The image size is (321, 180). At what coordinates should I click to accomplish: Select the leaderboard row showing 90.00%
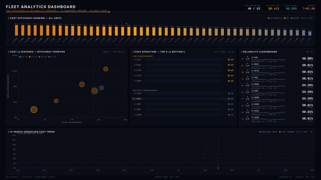point(277,58)
